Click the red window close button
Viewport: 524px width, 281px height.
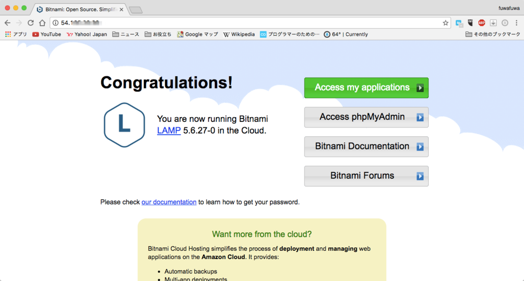pos(7,8)
